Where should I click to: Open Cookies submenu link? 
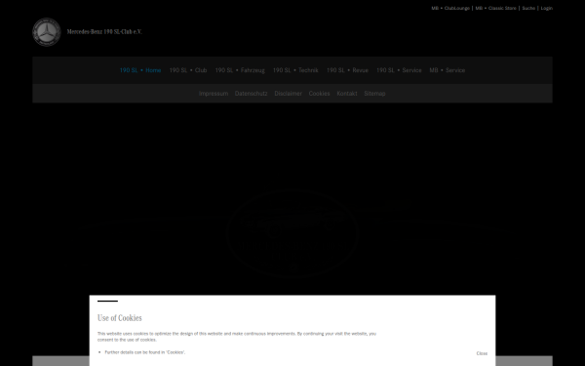[x=320, y=94]
